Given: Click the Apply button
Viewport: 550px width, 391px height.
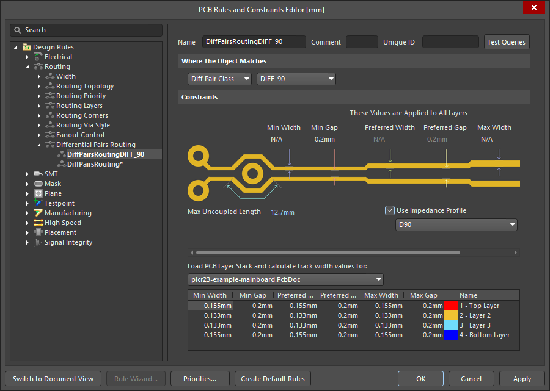Looking at the screenshot, I should [x=522, y=379].
